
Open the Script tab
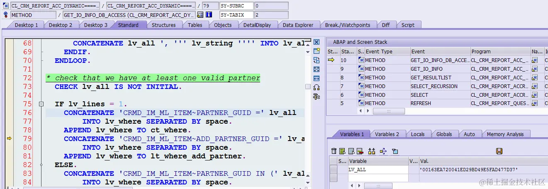point(408,25)
